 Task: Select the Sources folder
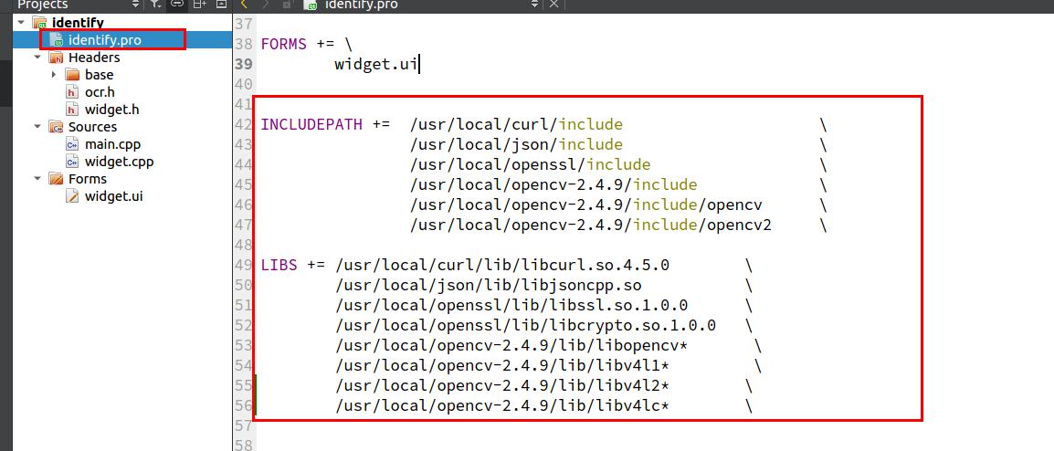92,127
